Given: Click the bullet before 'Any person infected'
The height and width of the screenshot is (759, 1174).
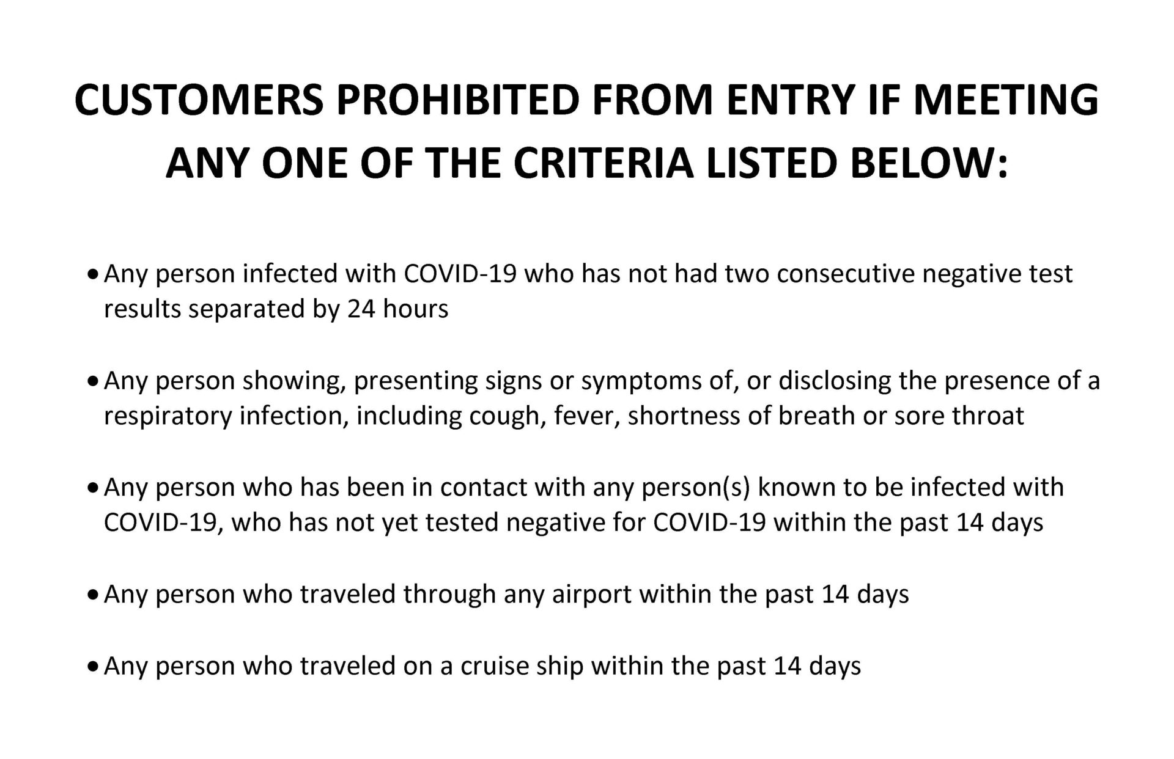Looking at the screenshot, I should click(92, 275).
